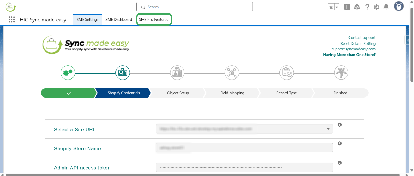The width and height of the screenshot is (414, 176).
Task: Open the App Launcher dots grid
Action: (x=11, y=19)
